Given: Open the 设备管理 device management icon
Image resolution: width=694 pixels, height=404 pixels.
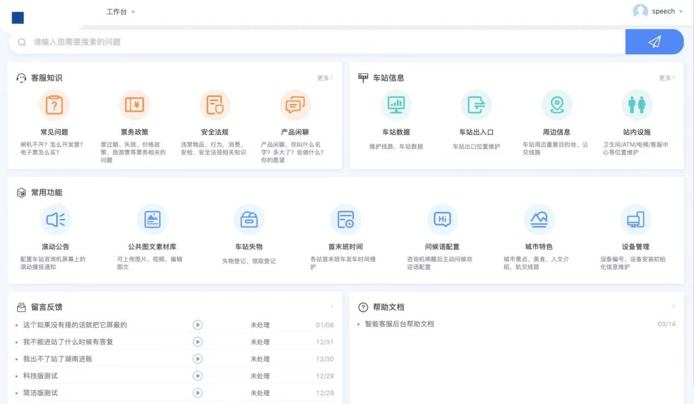Looking at the screenshot, I should point(635,220).
